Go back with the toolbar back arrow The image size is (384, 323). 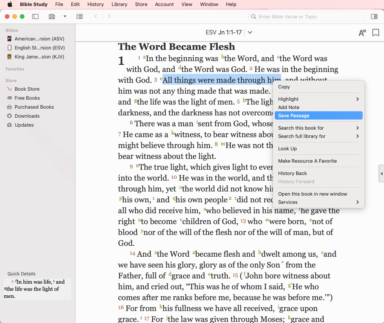[96, 16]
